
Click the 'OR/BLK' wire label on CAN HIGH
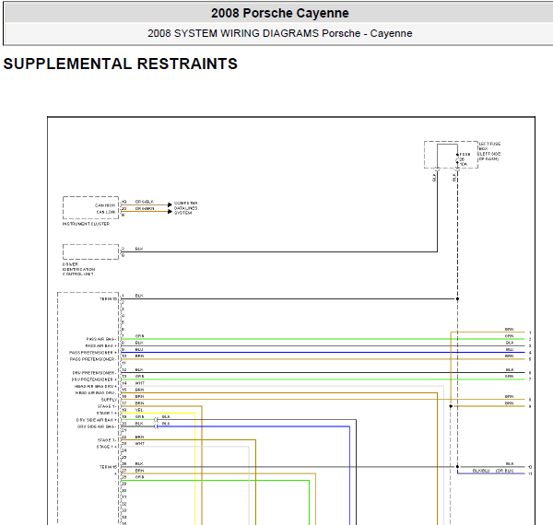[x=145, y=202]
